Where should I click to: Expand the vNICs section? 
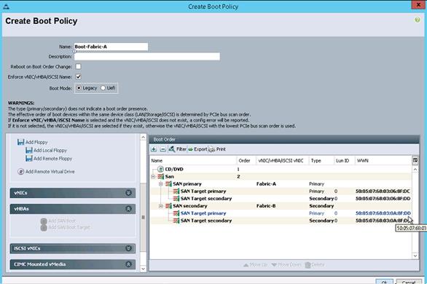(x=128, y=193)
